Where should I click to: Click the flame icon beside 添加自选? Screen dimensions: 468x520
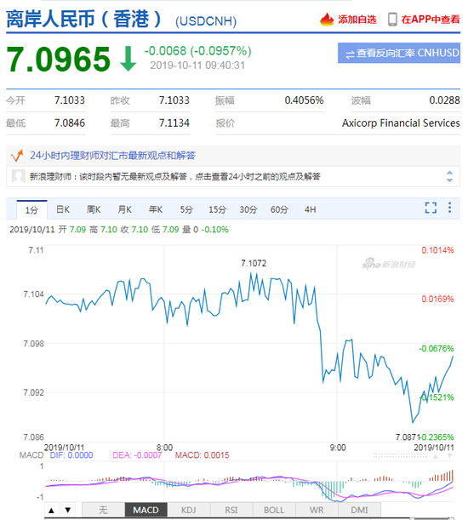tap(327, 20)
